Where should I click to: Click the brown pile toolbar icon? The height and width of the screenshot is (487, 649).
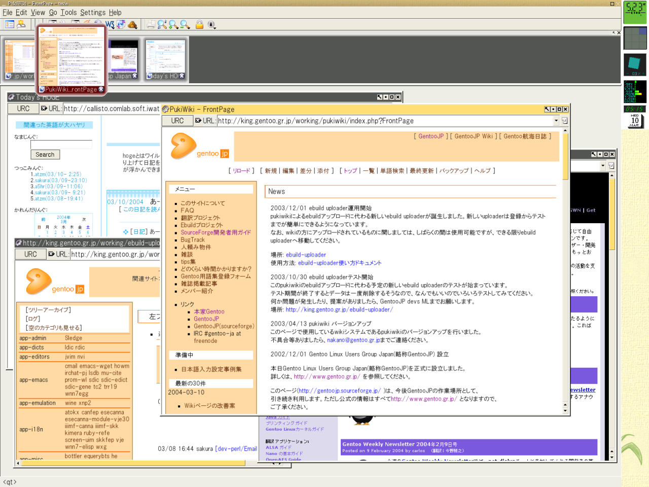(133, 24)
